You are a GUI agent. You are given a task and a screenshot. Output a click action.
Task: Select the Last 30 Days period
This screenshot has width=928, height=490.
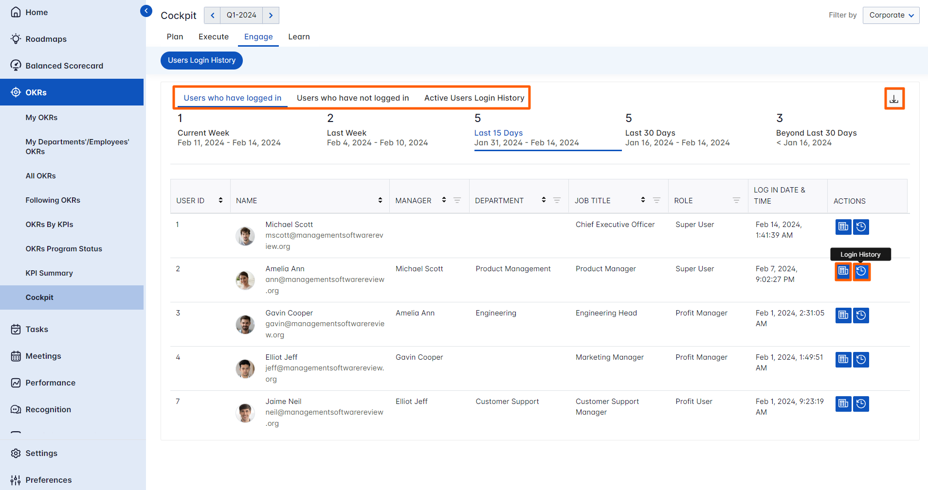pyautogui.click(x=677, y=131)
